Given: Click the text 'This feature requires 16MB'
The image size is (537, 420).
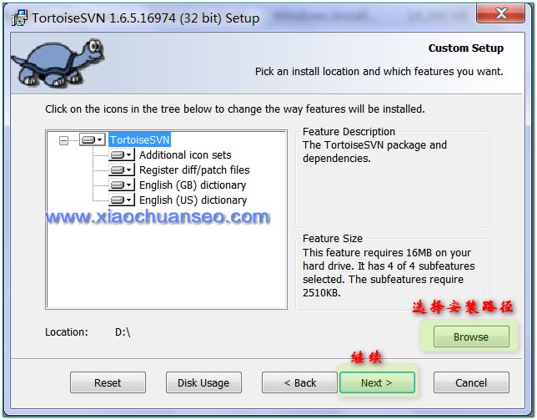Looking at the screenshot, I should [x=368, y=253].
